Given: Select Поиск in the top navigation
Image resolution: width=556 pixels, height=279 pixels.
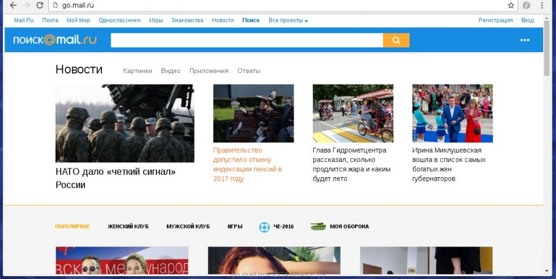Looking at the screenshot, I should [x=251, y=20].
